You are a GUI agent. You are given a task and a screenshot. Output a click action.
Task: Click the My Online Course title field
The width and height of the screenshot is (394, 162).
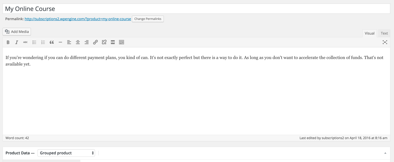click(x=196, y=9)
